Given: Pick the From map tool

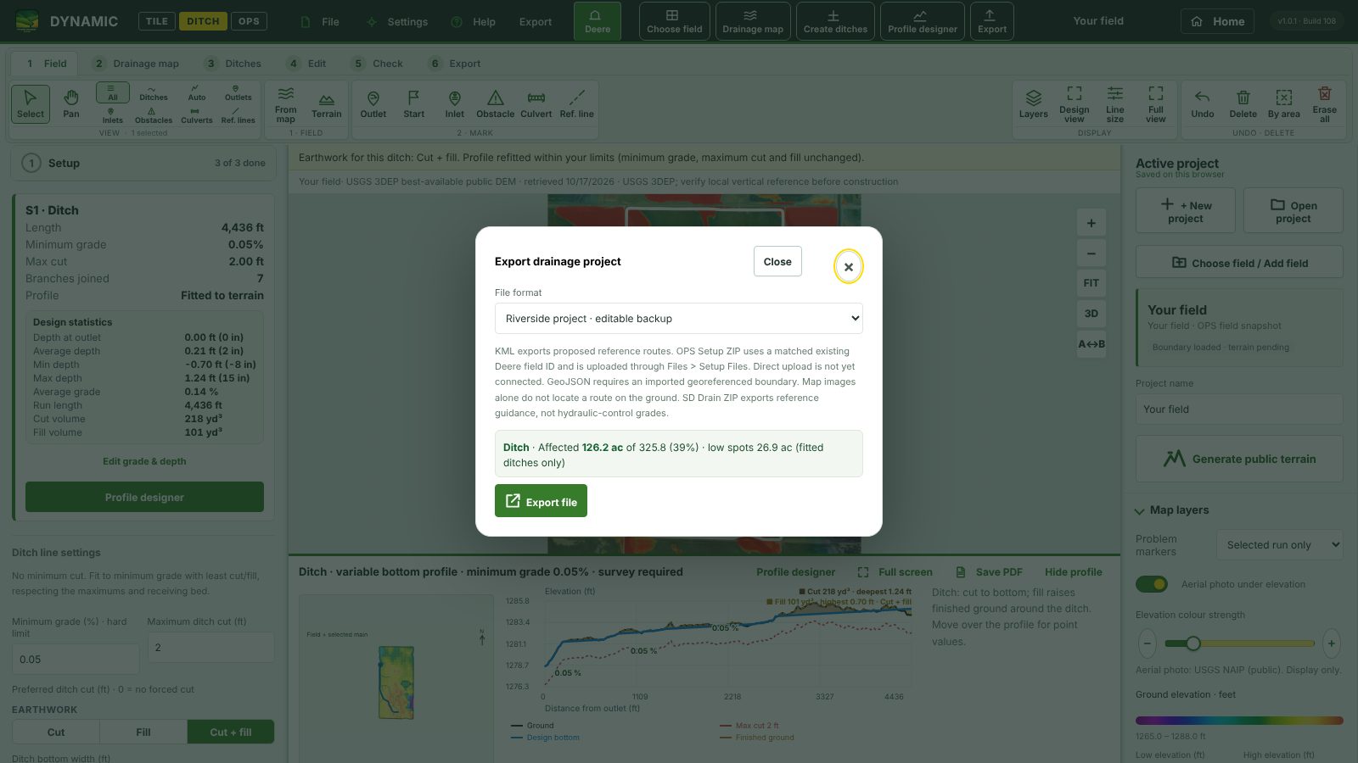Looking at the screenshot, I should (x=286, y=103).
